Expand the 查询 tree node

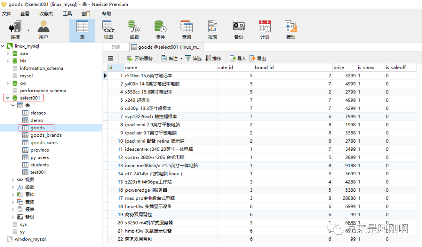tap(13, 202)
